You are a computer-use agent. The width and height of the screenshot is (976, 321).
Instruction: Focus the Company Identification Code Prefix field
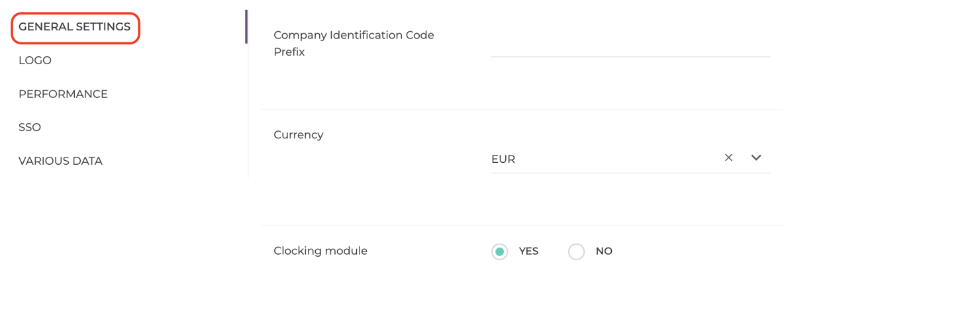pyautogui.click(x=630, y=45)
